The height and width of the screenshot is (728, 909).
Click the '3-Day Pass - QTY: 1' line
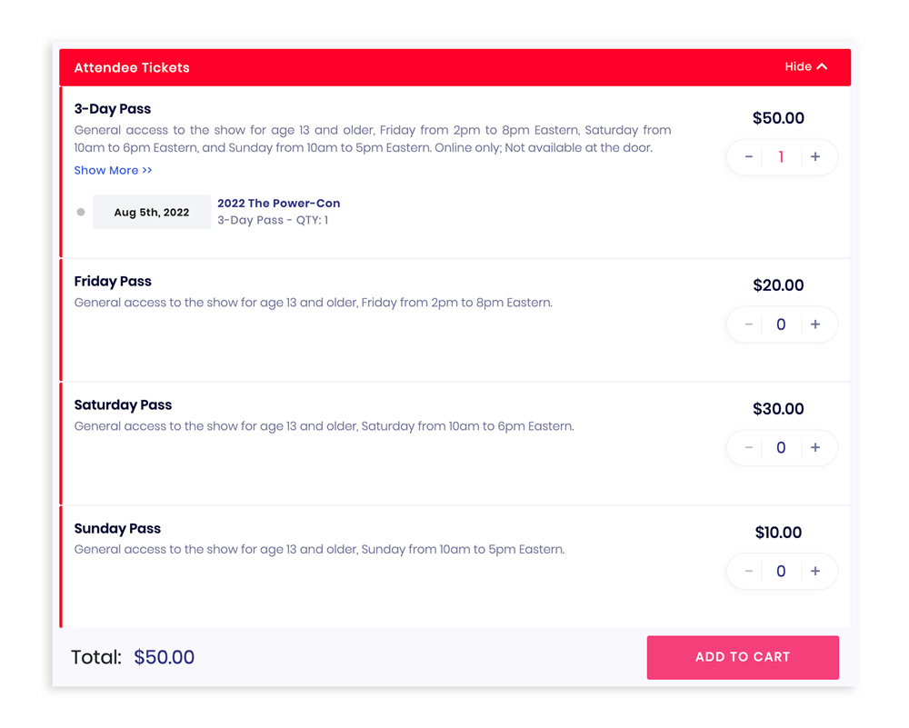[x=273, y=220]
